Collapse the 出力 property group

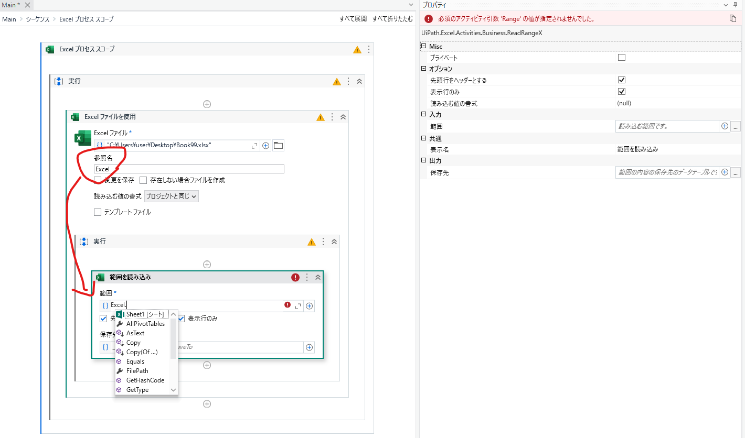[423, 160]
